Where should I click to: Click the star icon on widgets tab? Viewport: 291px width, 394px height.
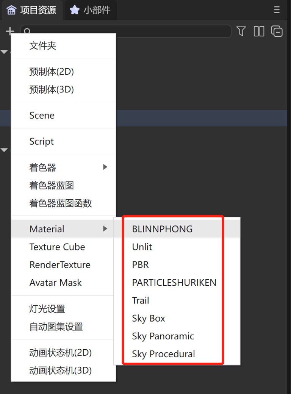pyautogui.click(x=75, y=10)
